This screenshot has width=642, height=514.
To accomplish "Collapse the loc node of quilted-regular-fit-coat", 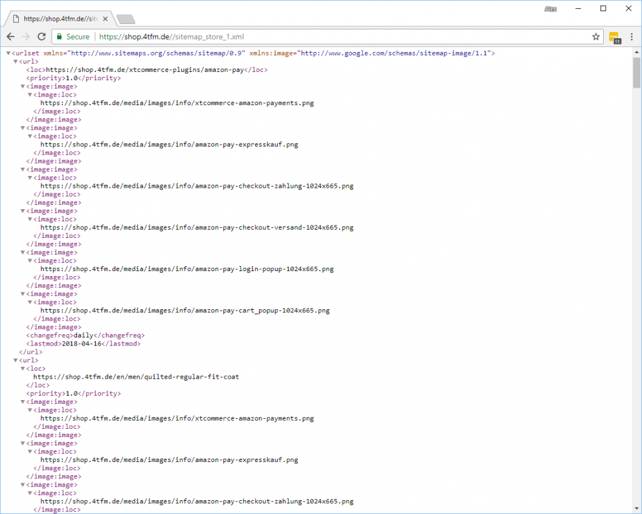I will point(23,369).
